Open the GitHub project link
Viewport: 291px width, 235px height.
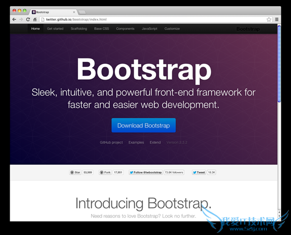tap(111, 142)
